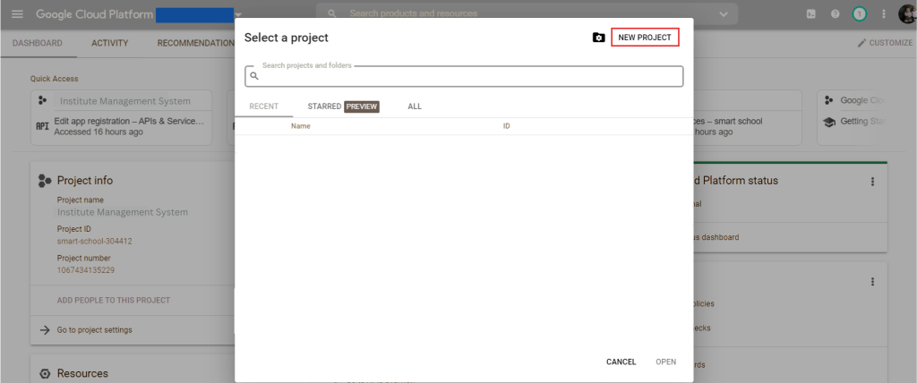917x383 pixels.
Task: Click Go to project settings link
Action: pyautogui.click(x=94, y=330)
